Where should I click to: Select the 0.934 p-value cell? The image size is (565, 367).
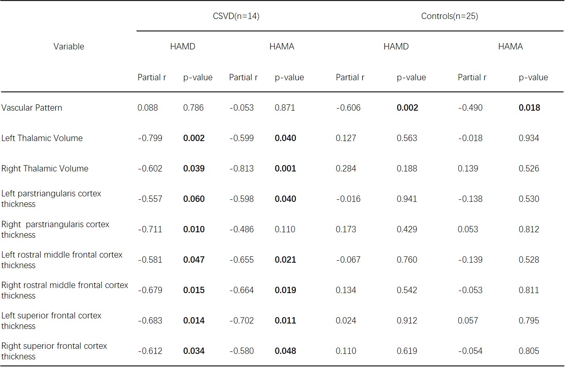tap(529, 138)
